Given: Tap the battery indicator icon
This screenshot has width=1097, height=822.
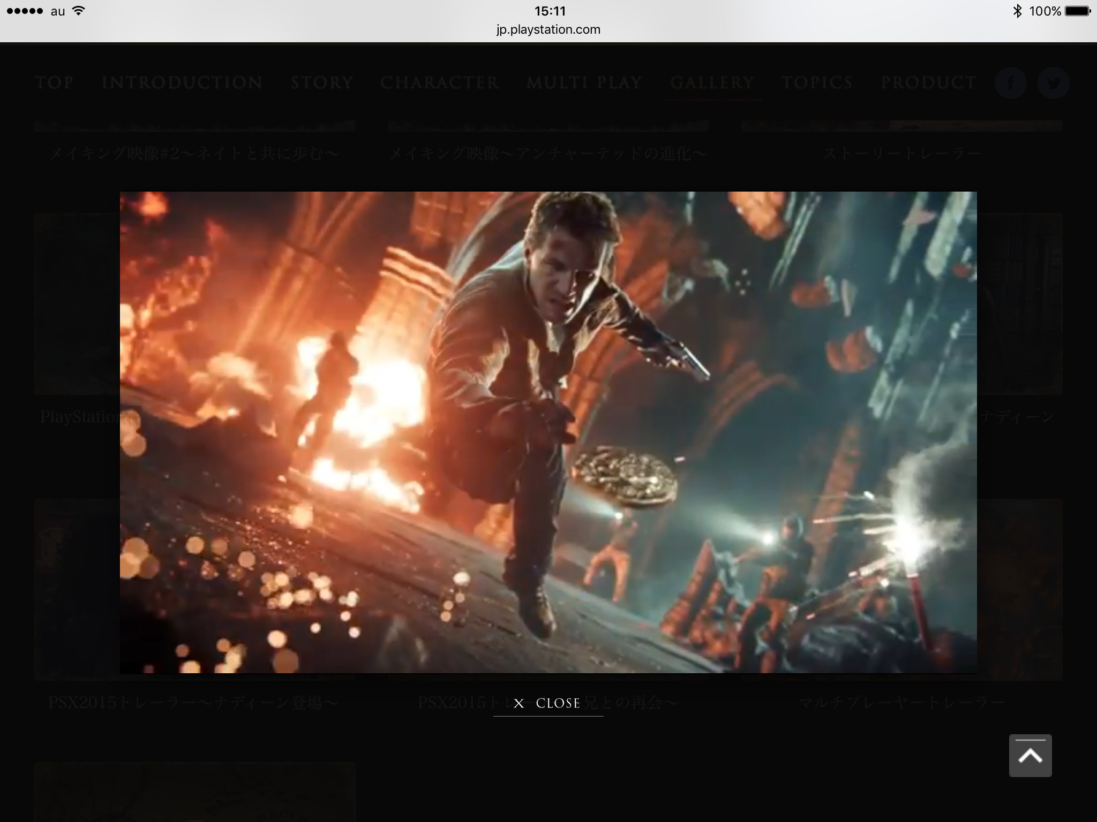Looking at the screenshot, I should (x=1077, y=11).
